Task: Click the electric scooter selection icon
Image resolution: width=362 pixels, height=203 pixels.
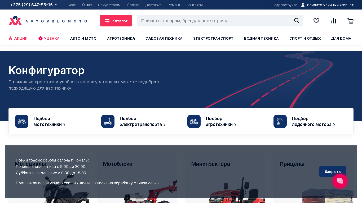Action: (108, 121)
